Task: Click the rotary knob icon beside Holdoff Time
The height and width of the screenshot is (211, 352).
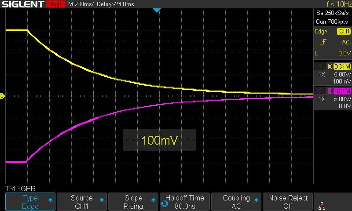Action: click(164, 204)
